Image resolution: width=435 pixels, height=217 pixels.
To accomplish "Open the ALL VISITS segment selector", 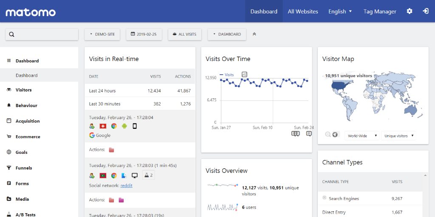I will pos(185,34).
